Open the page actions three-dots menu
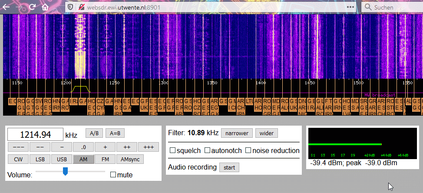Viewport: 423px width, 193px height. [350, 7]
